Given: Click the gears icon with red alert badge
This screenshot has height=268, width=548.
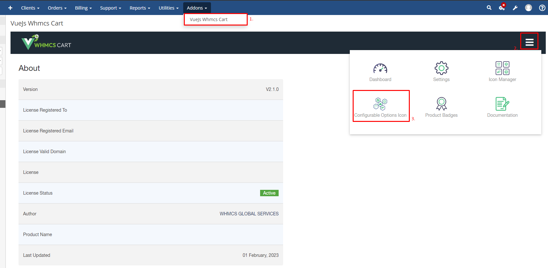Looking at the screenshot, I should (x=502, y=7).
